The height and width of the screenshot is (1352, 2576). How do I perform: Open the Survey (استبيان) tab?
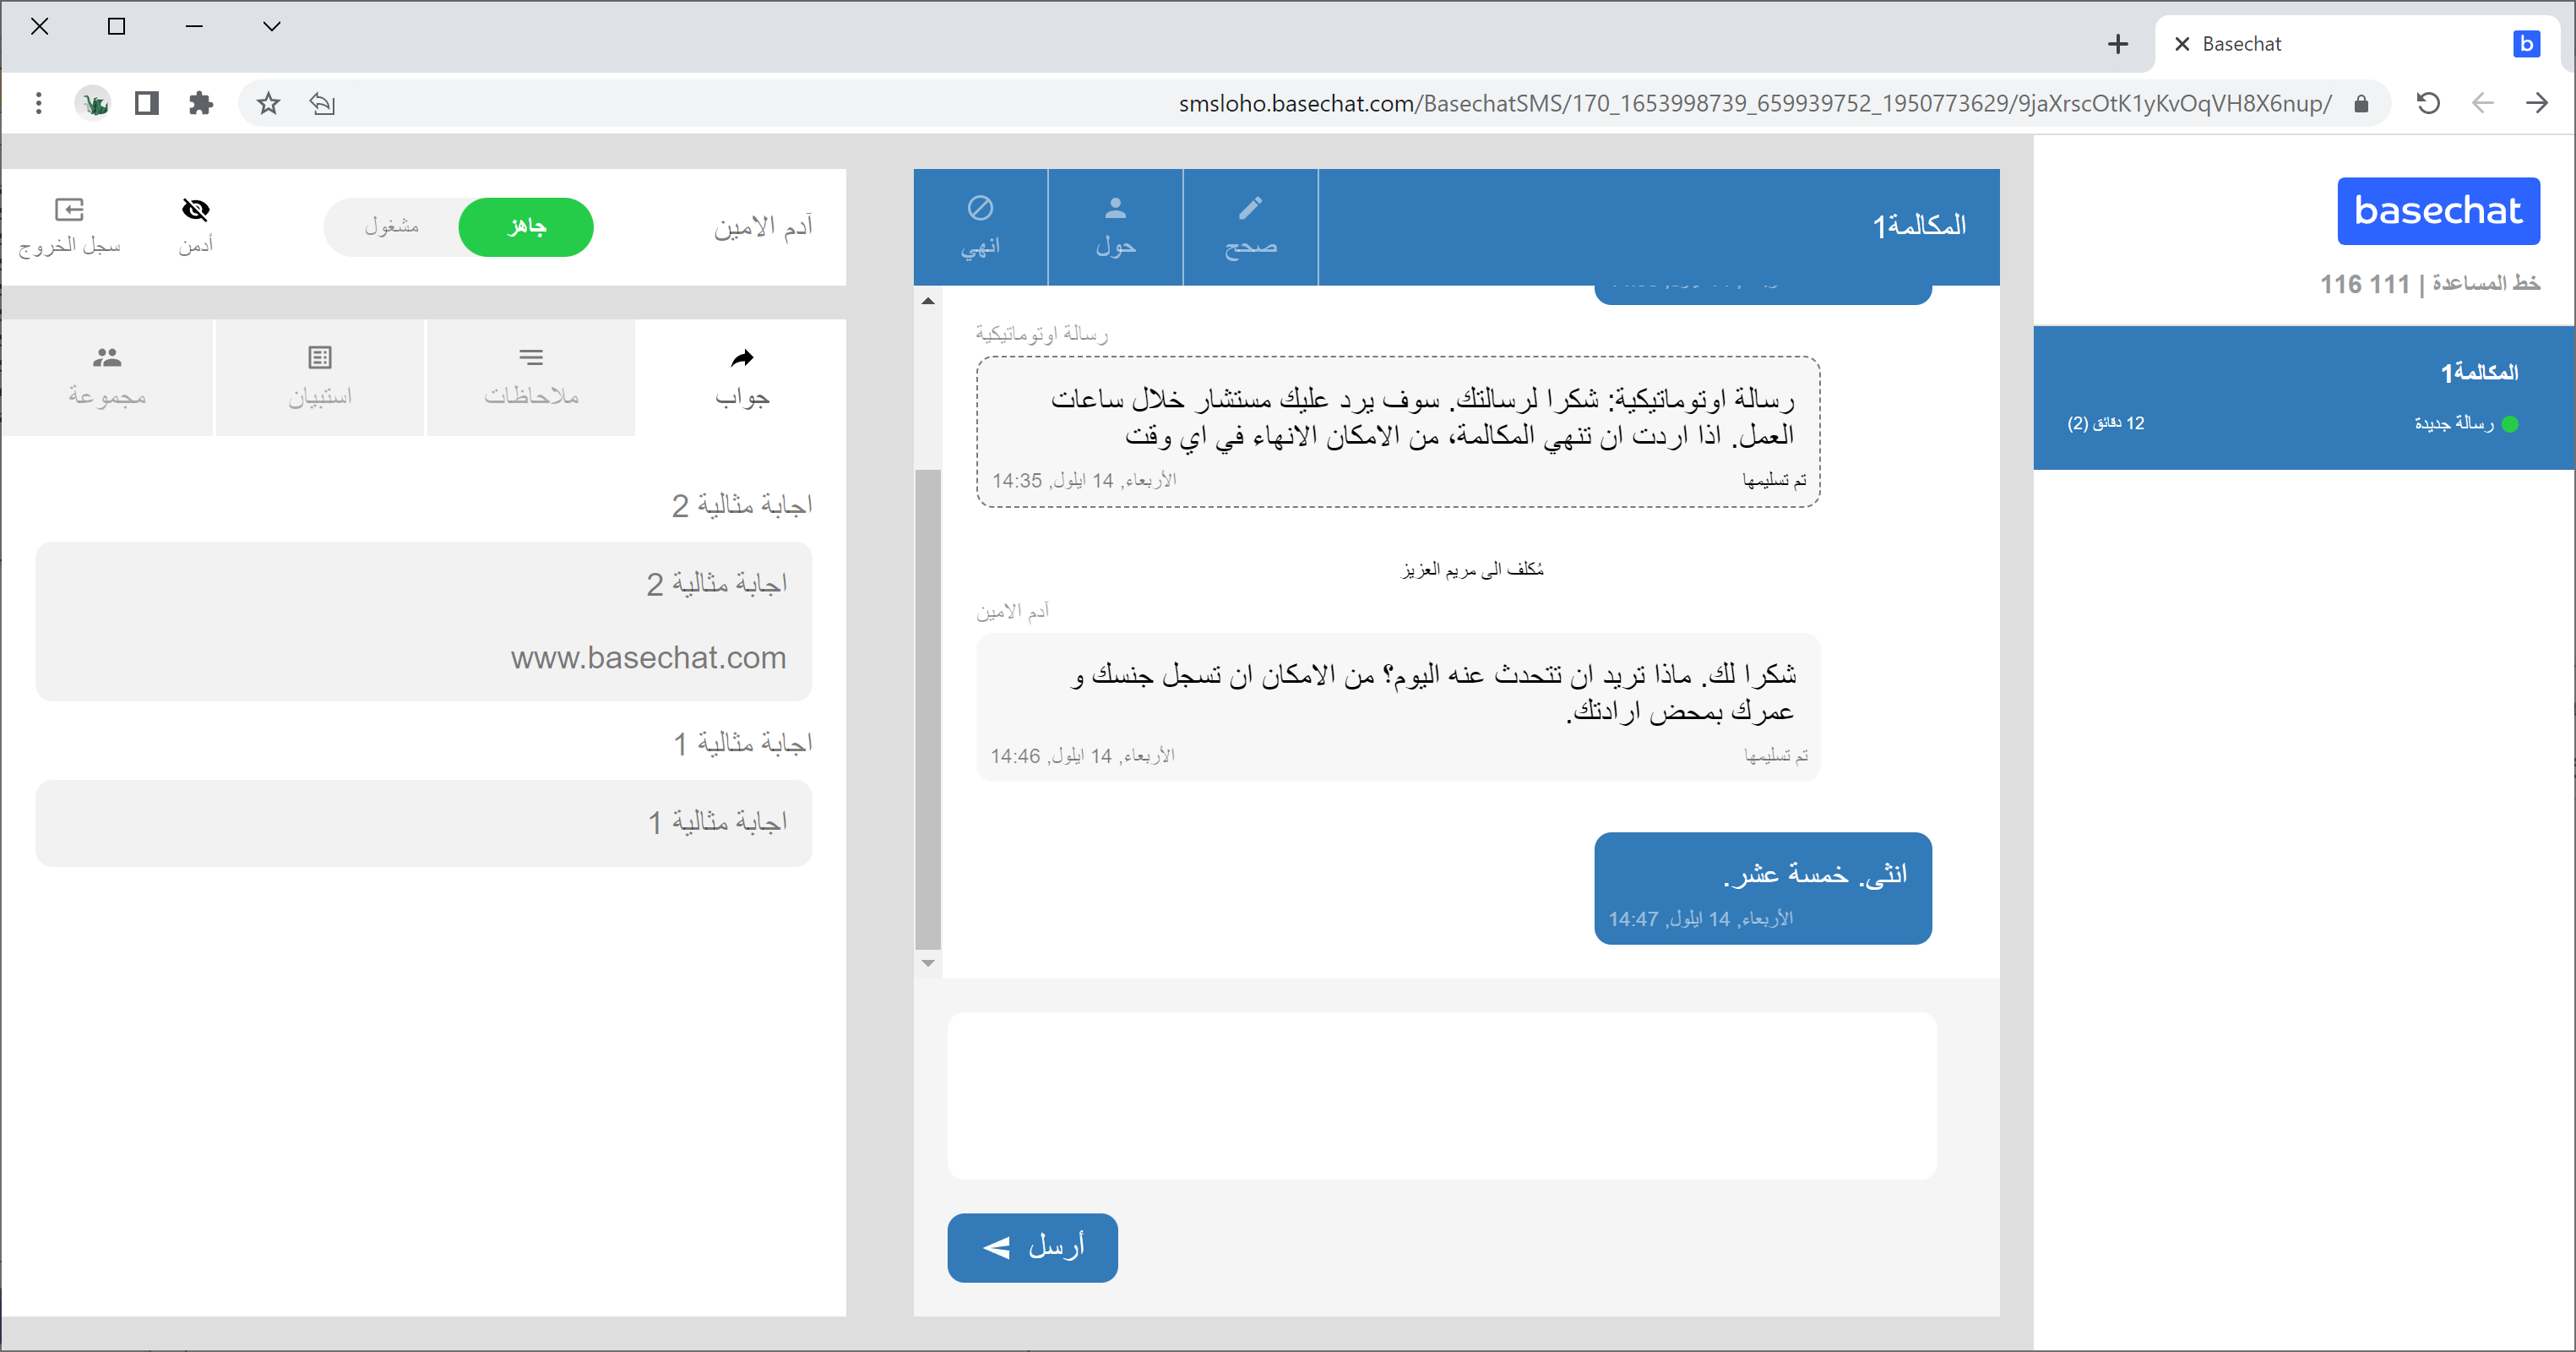tap(319, 377)
